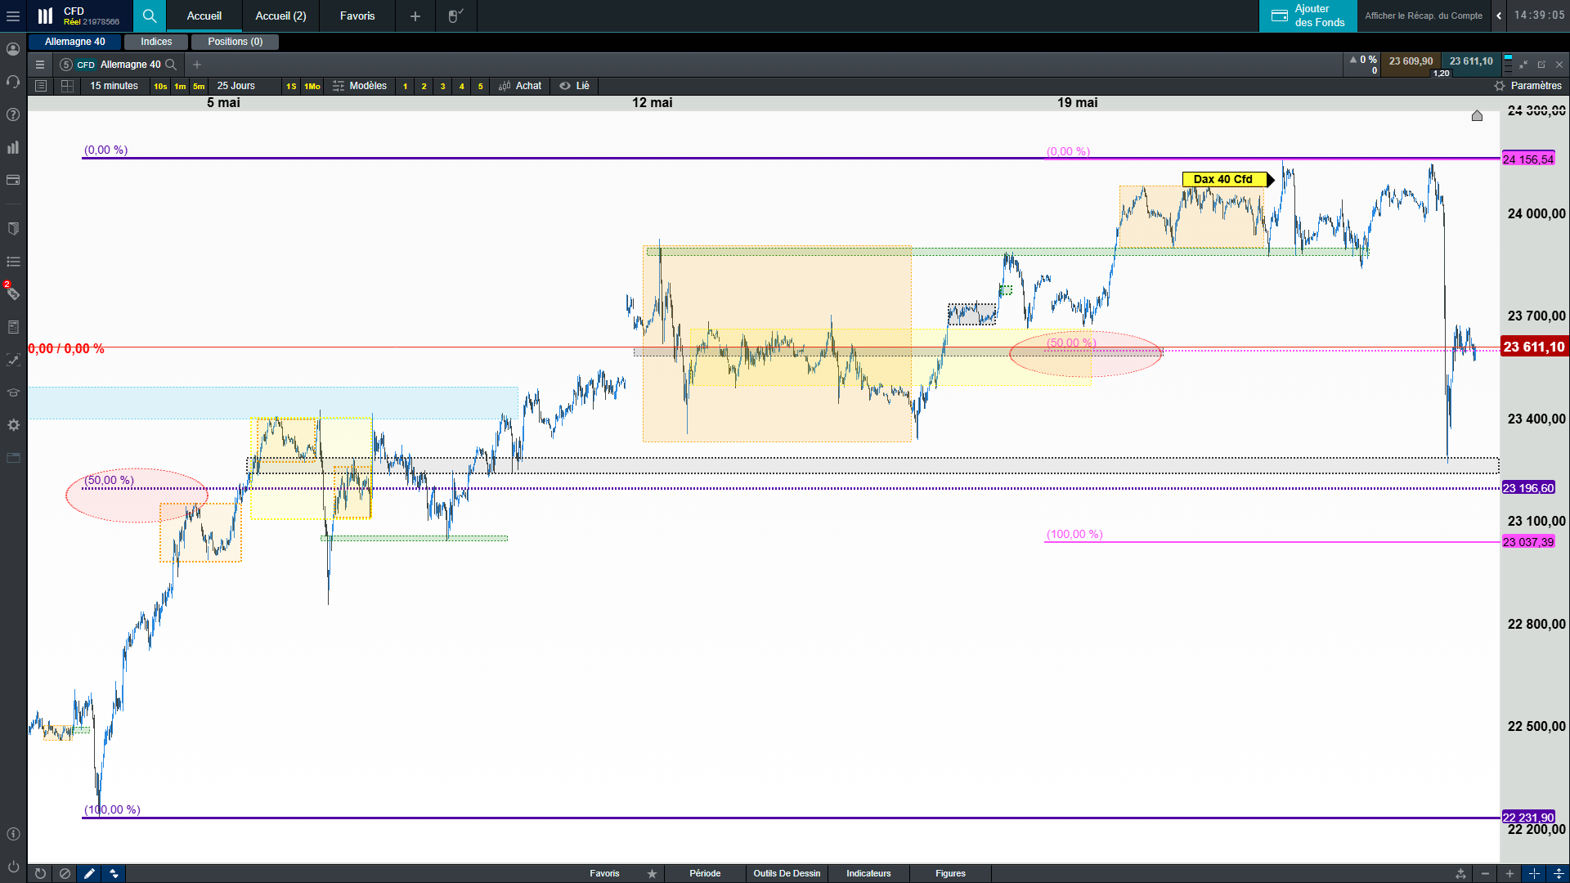Expand the Modèles templates menu
The image size is (1570, 883).
tap(360, 86)
